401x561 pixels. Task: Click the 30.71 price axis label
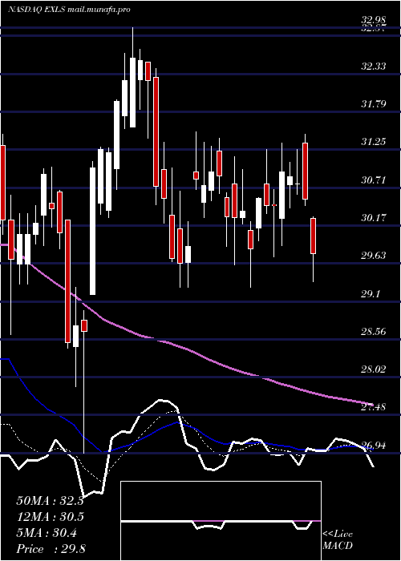click(374, 180)
